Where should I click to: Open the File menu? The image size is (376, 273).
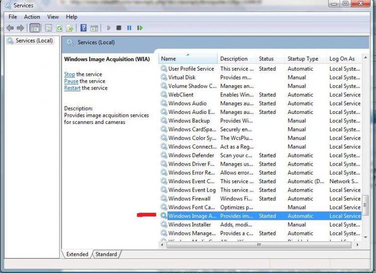point(13,17)
